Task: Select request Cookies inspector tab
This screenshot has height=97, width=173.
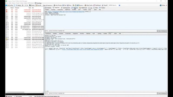Action: [85, 10]
